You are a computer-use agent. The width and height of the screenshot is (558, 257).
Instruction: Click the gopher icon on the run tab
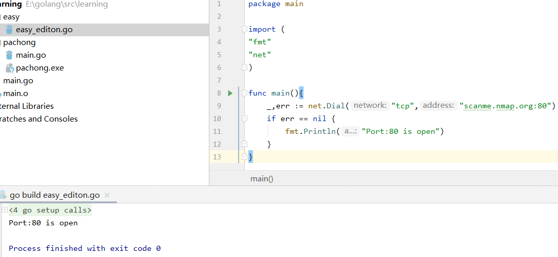3,195
